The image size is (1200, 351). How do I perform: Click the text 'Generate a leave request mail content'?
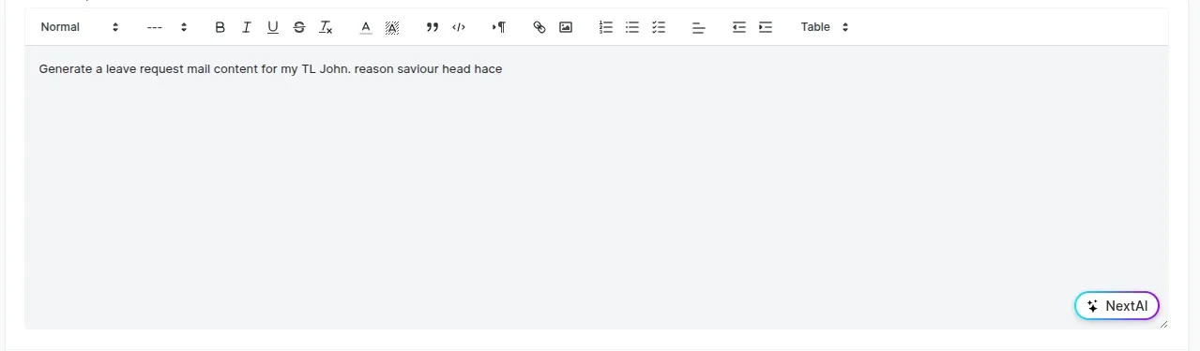point(149,69)
